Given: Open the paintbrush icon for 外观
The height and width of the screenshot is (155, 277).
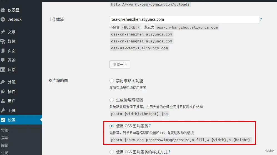Looking at the screenshot, I should [x=3, y=82].
